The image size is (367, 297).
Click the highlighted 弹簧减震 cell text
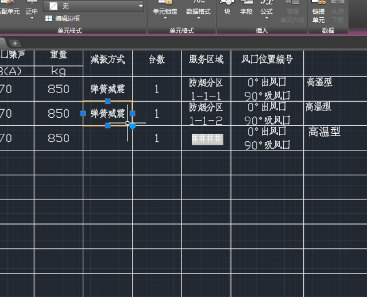[107, 114]
